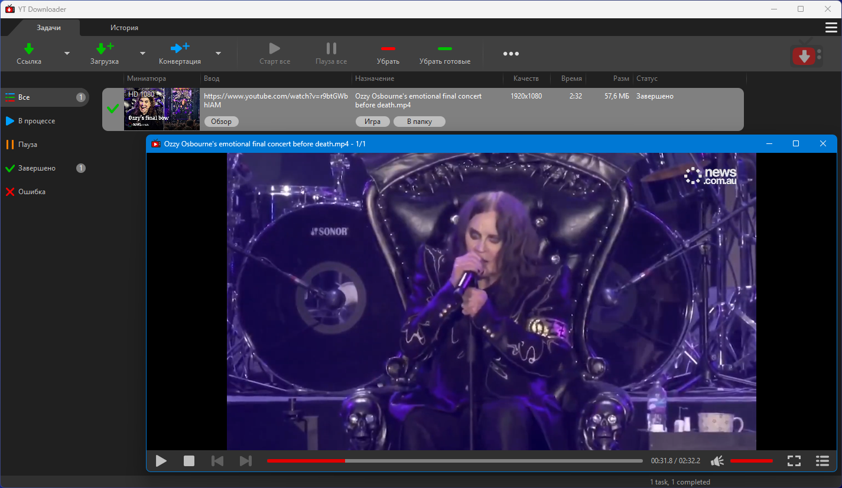842x488 pixels.
Task: Click Убрать готовые green minus icon
Action: point(445,48)
